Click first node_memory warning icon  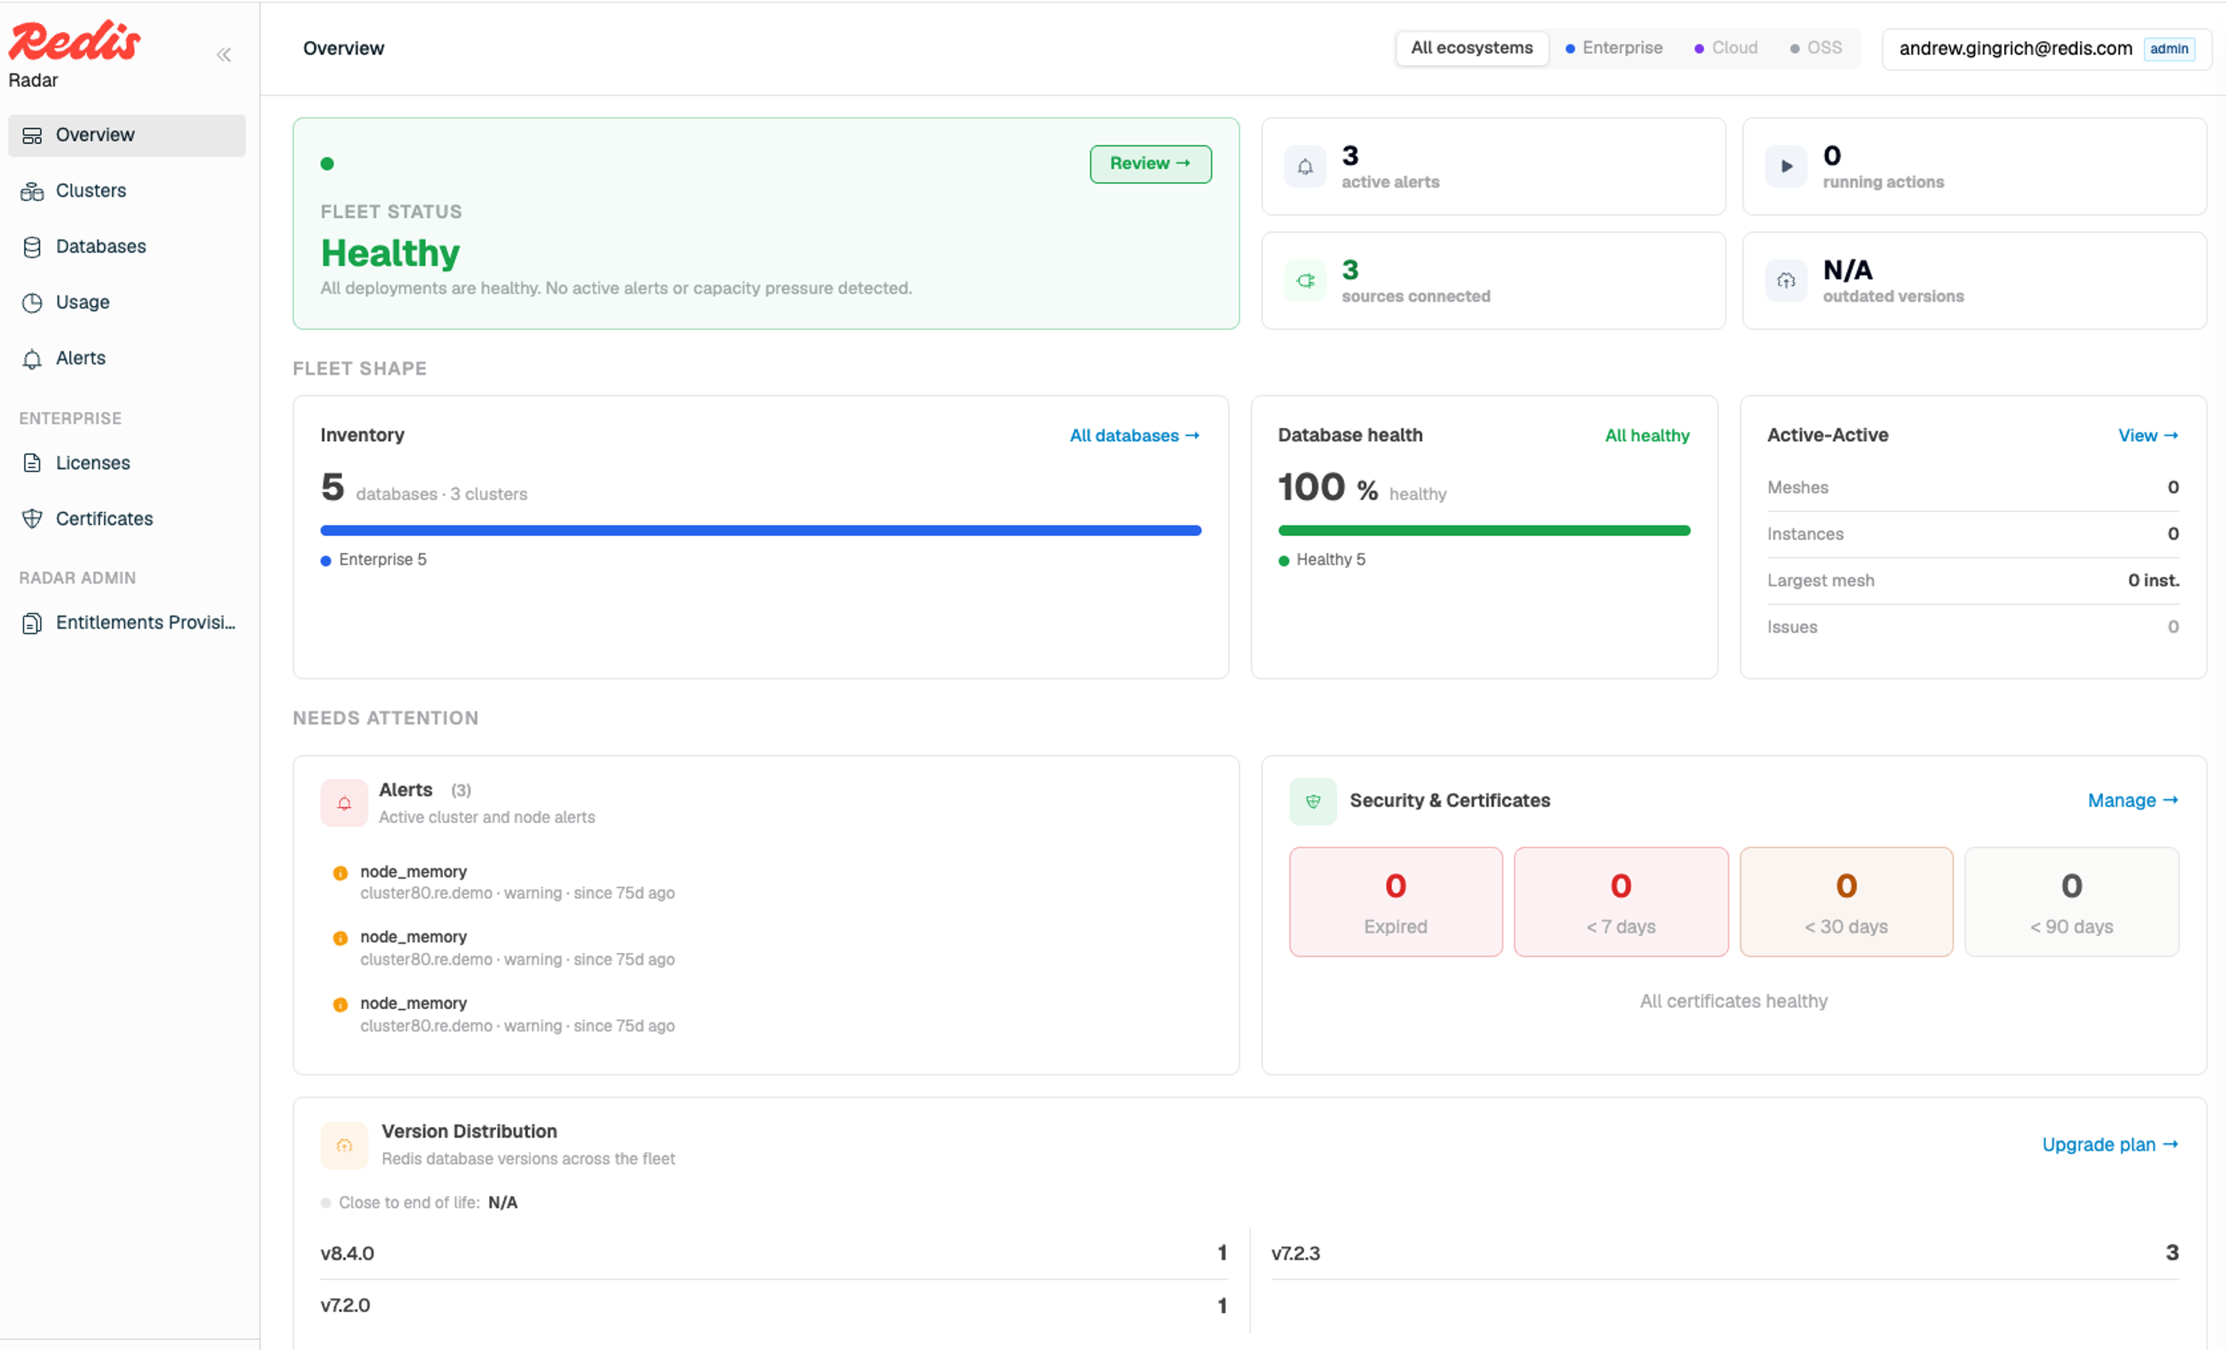(x=341, y=874)
